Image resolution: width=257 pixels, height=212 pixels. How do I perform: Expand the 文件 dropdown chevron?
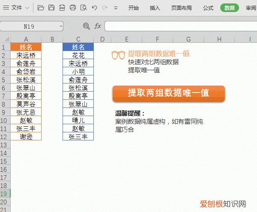pyautogui.click(x=27, y=8)
